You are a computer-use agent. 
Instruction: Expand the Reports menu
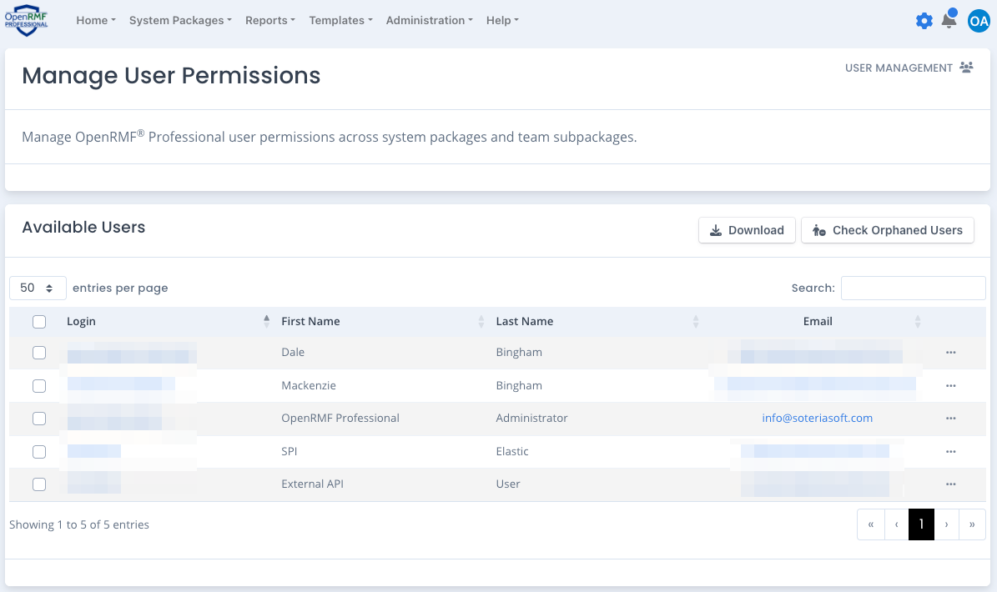tap(270, 20)
